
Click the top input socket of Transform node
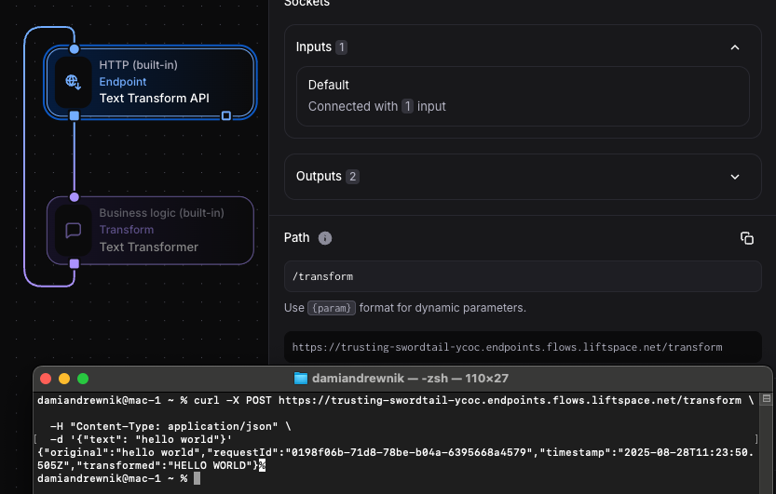coord(75,197)
